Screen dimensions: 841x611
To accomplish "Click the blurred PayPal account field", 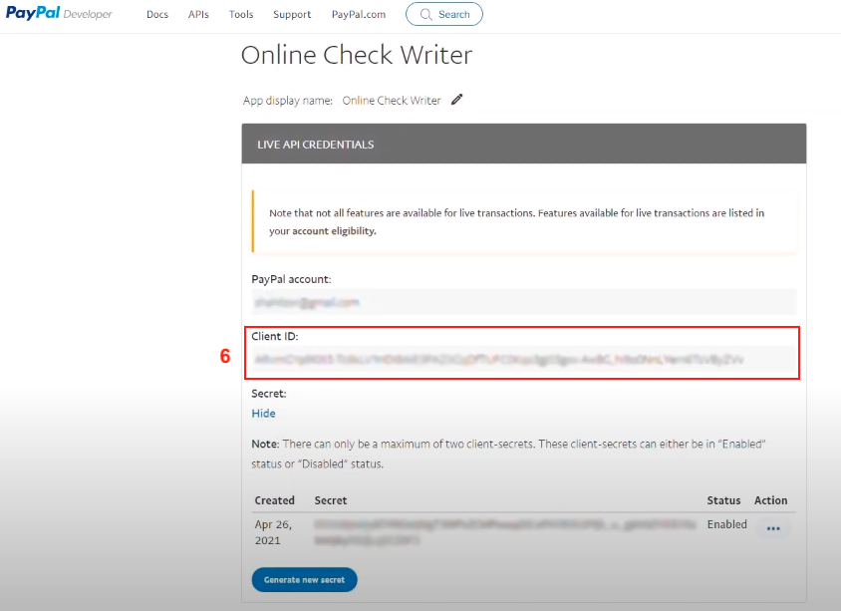I will 524,302.
